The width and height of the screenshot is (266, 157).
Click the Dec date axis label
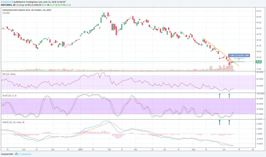(x=53, y=150)
